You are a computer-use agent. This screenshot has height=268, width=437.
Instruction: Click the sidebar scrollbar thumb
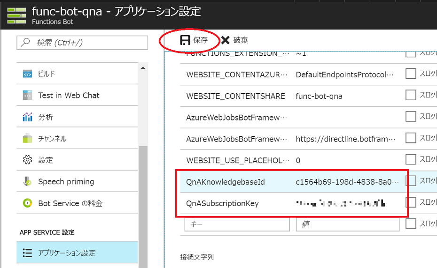[x=143, y=206]
